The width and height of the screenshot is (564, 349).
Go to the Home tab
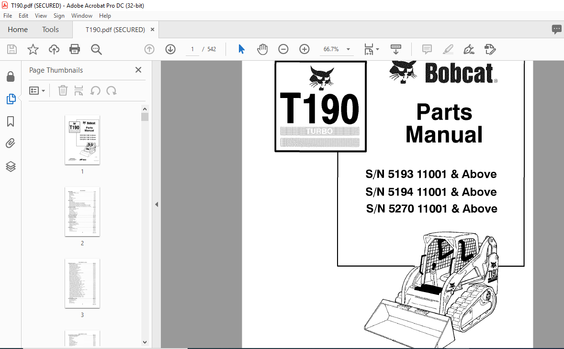pos(18,30)
